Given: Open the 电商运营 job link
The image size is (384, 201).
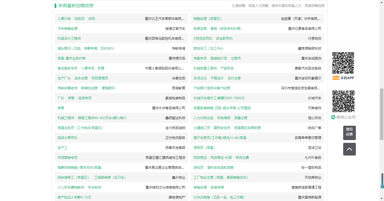Looking at the screenshot, I should (200, 29).
